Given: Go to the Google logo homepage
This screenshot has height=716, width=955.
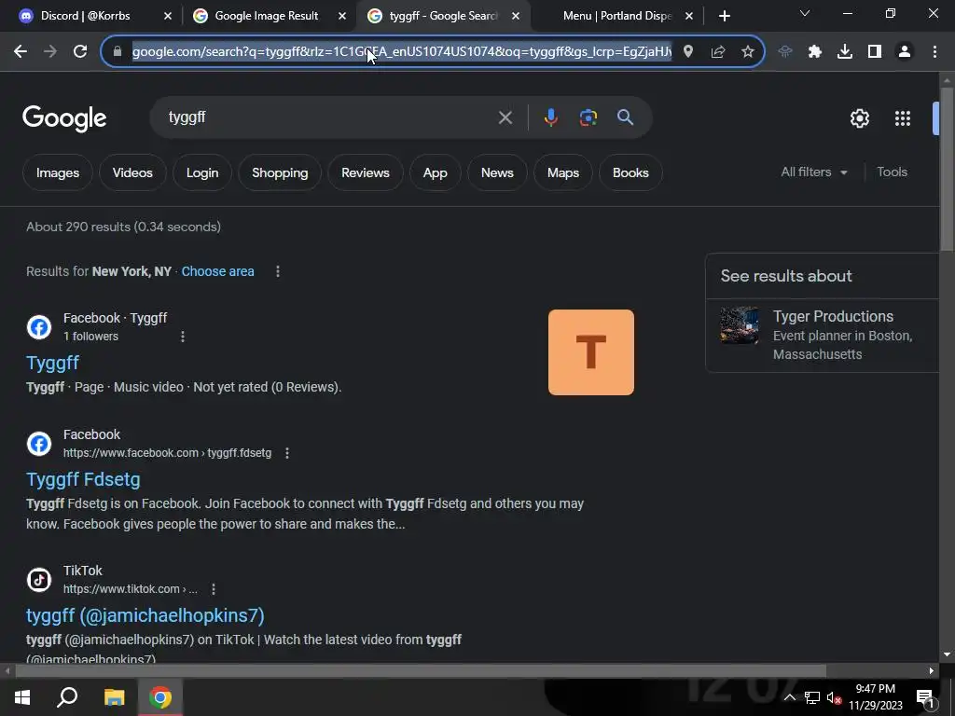Looking at the screenshot, I should click(x=64, y=118).
